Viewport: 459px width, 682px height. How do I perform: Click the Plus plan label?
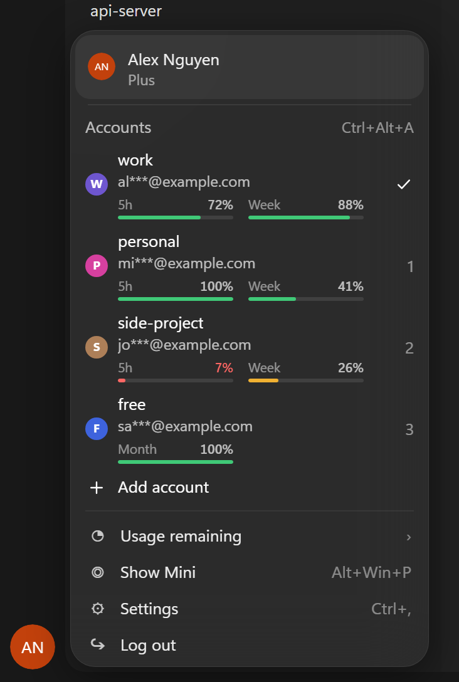(141, 80)
